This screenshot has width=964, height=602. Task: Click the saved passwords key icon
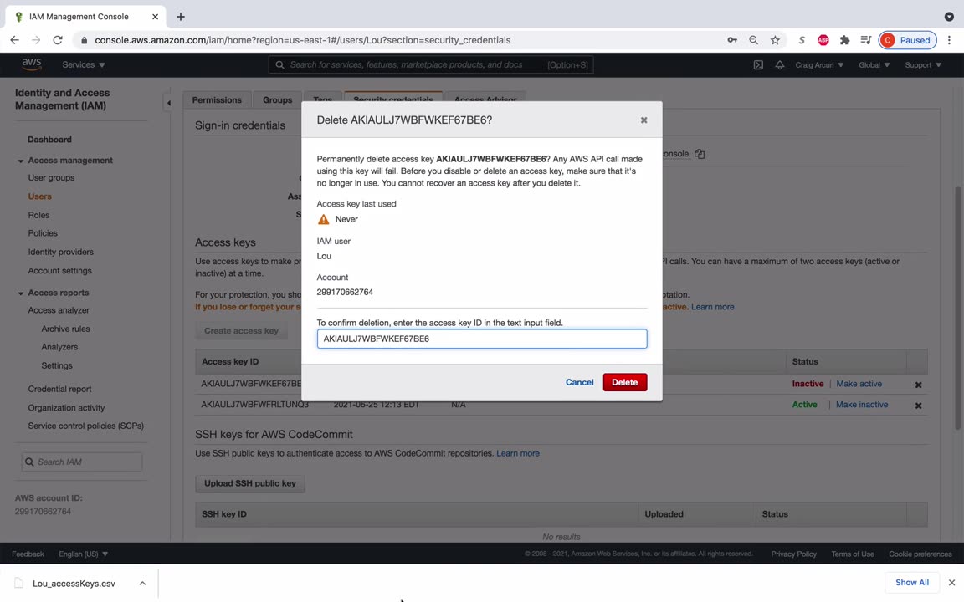[731, 40]
